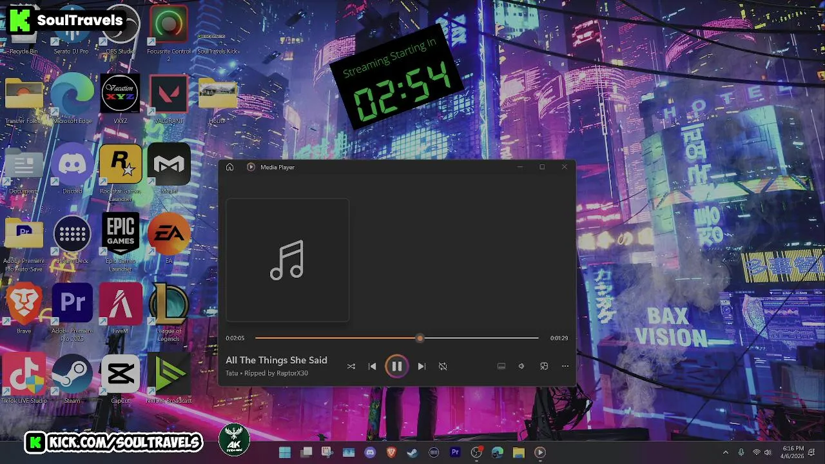The image size is (825, 464).
Task: Click the Media Player volume speaker icon
Action: pyautogui.click(x=521, y=366)
